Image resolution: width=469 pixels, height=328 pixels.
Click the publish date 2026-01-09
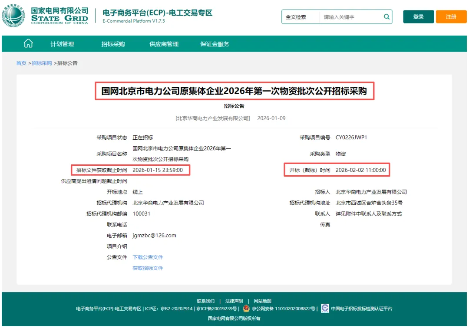click(271, 118)
